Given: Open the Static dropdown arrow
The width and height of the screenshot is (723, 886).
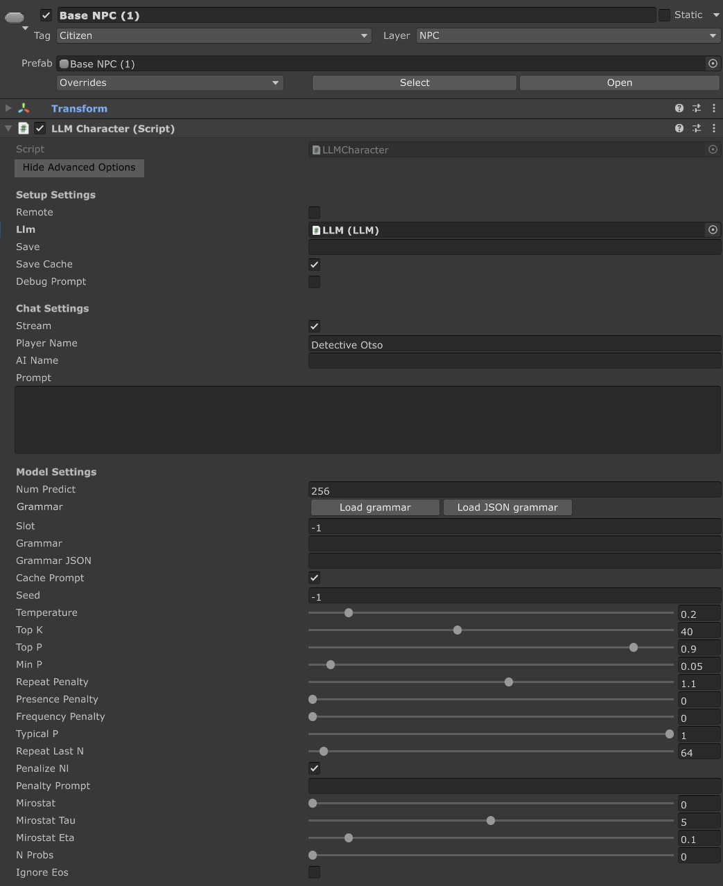Looking at the screenshot, I should coord(716,15).
